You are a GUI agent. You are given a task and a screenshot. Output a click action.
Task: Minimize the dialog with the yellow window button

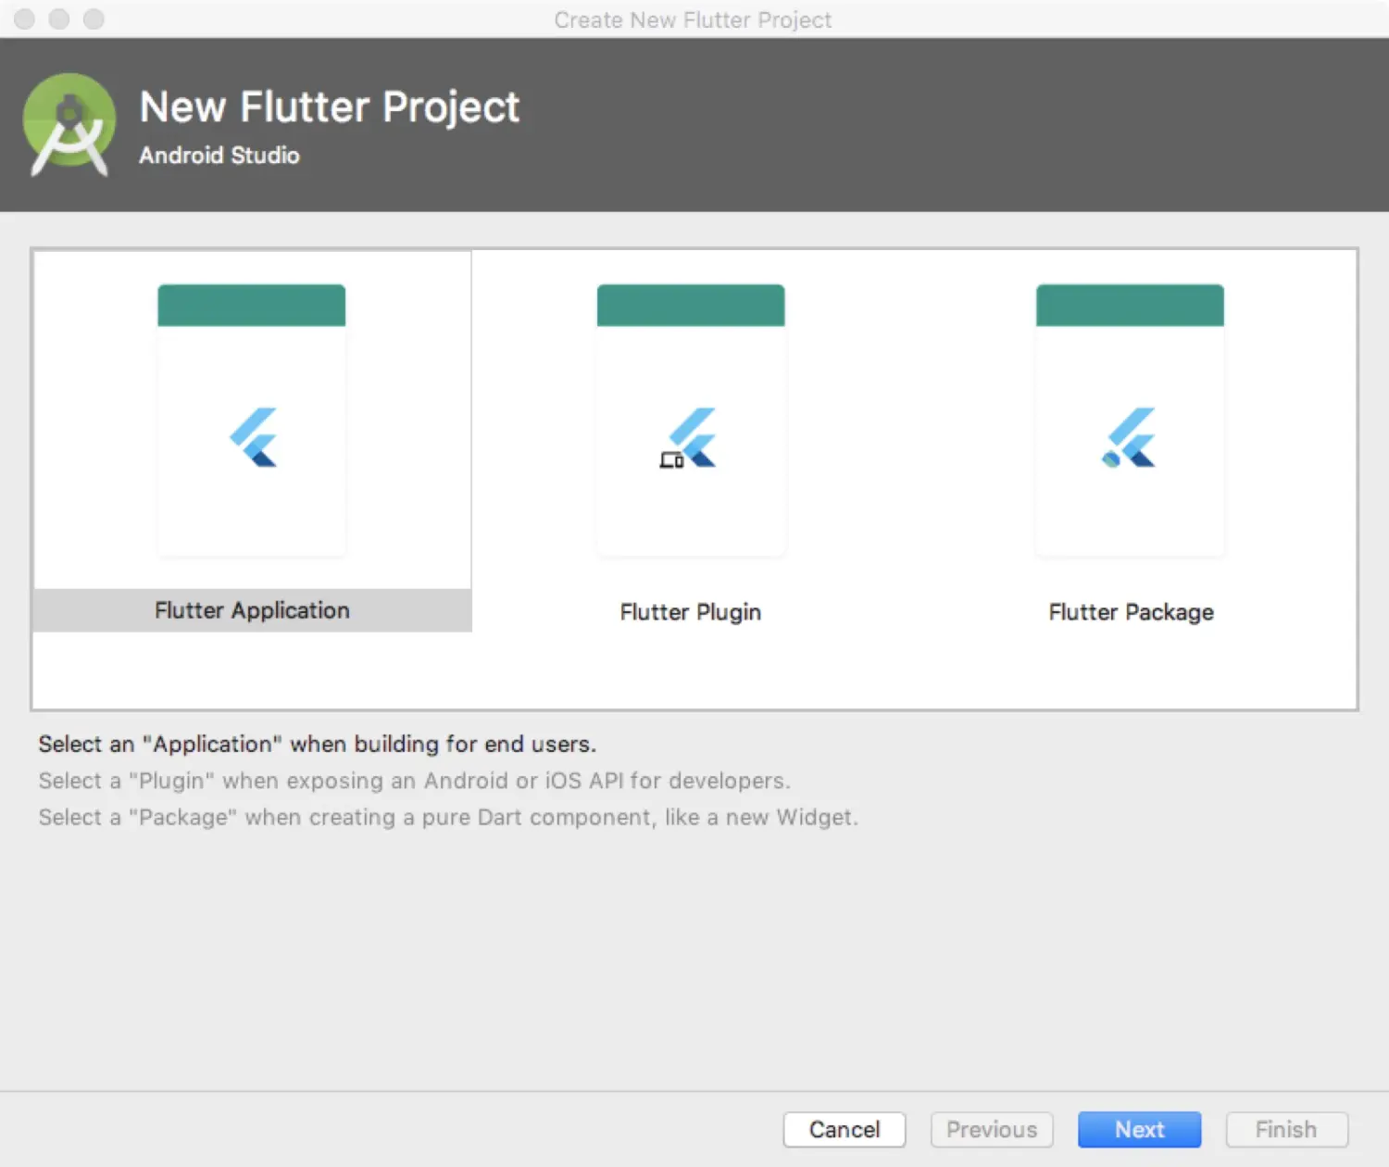coord(59,19)
